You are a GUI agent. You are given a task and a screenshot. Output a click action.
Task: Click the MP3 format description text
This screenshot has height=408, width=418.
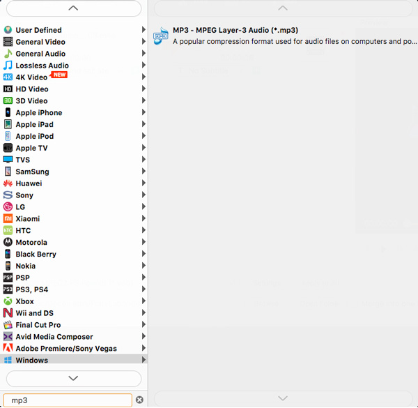[295, 42]
